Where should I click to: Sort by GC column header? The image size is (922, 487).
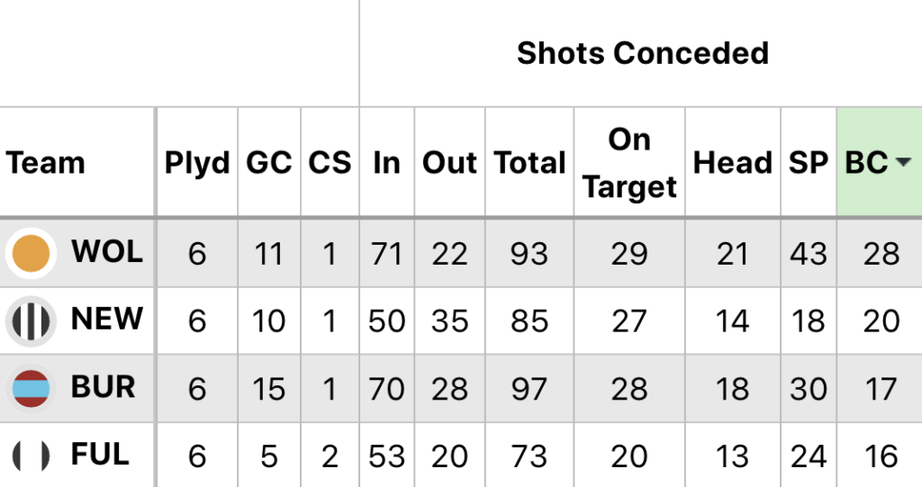click(269, 163)
